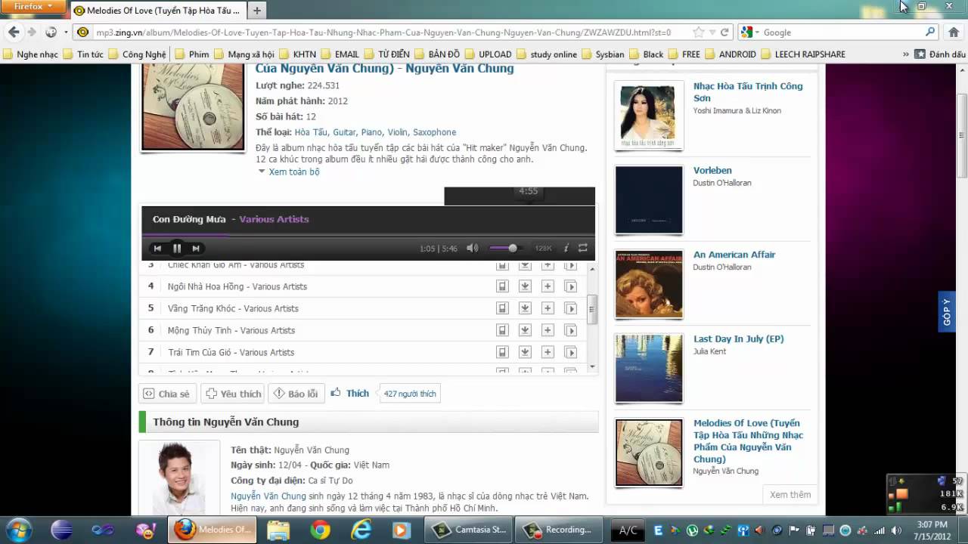Image resolution: width=968 pixels, height=544 pixels.
Task: Play Mộng Thủy Tinh in a new window
Action: click(x=571, y=330)
